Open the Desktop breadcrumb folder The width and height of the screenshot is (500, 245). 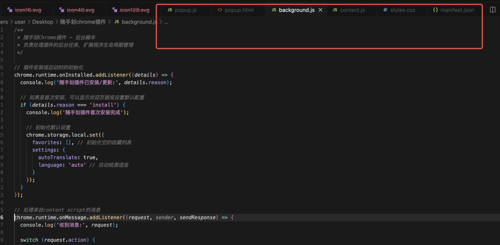coord(43,22)
